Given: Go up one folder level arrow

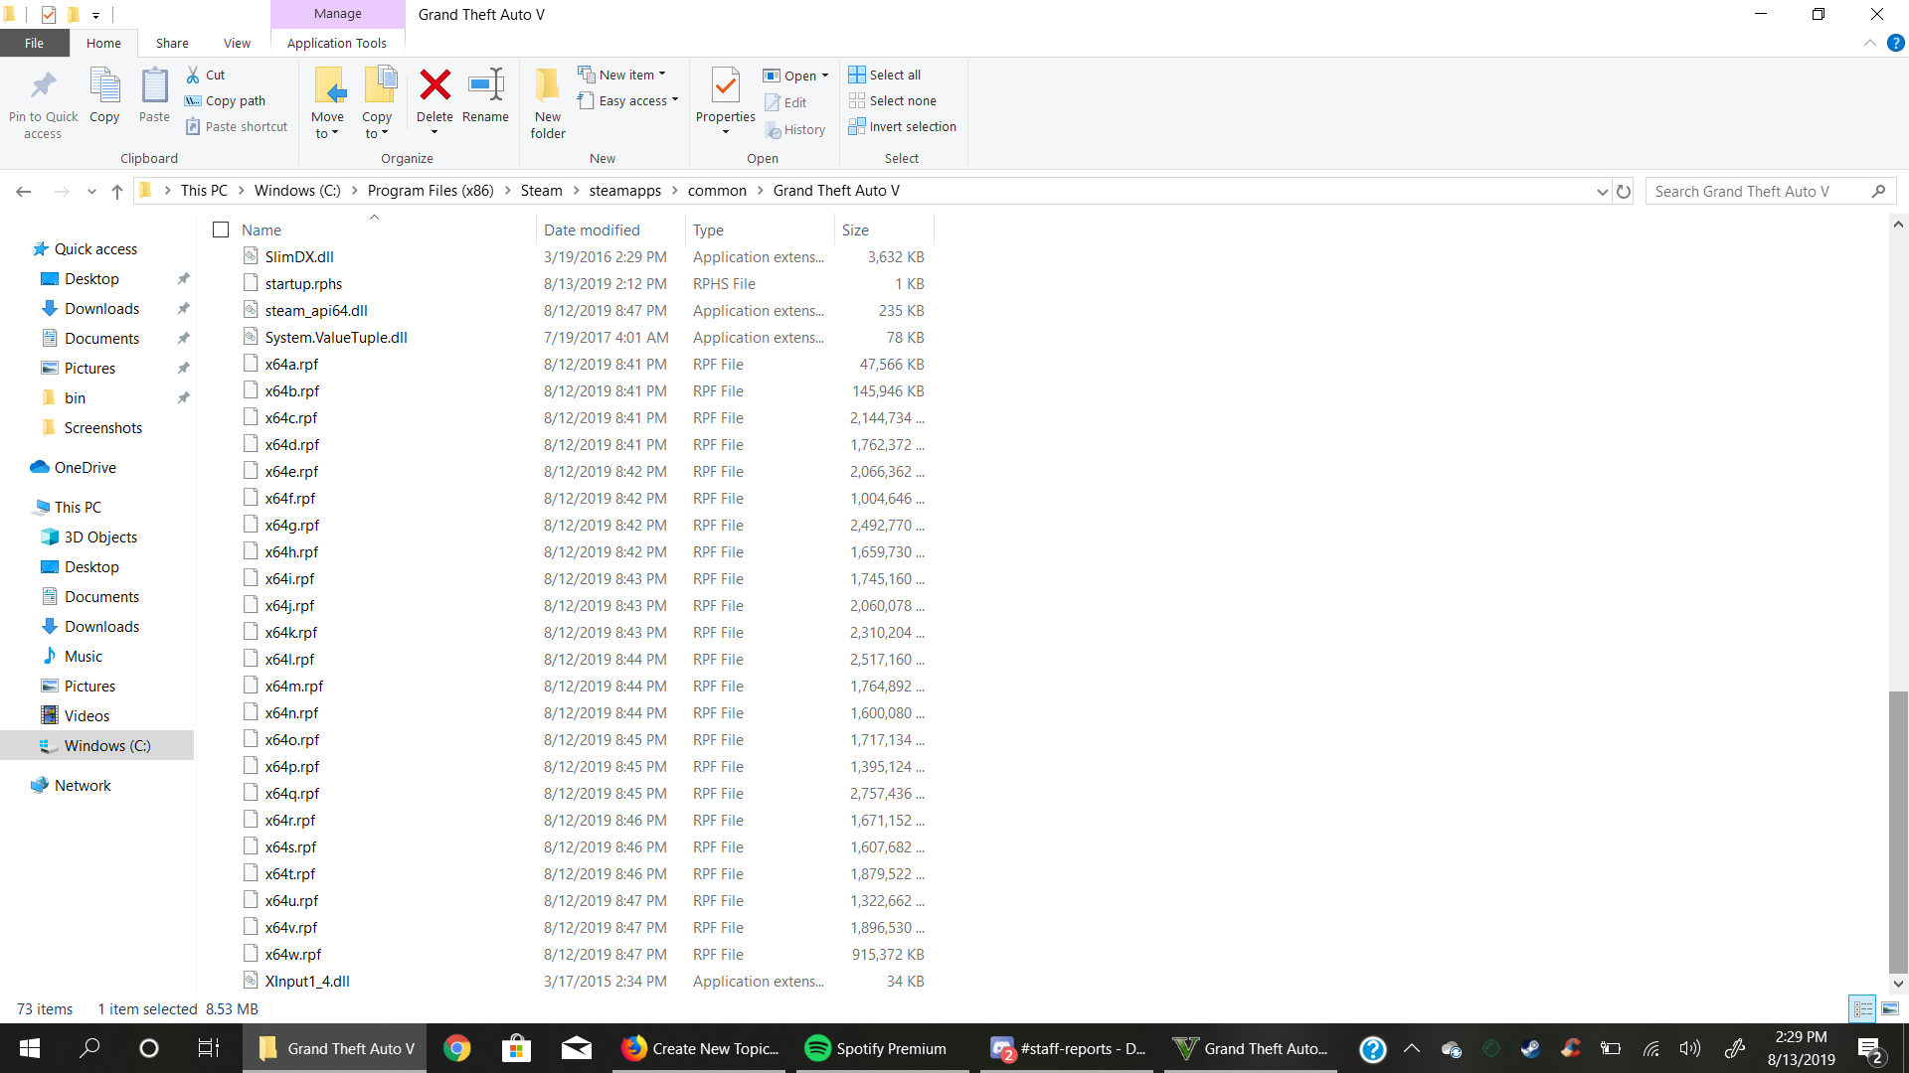Looking at the screenshot, I should tap(117, 191).
